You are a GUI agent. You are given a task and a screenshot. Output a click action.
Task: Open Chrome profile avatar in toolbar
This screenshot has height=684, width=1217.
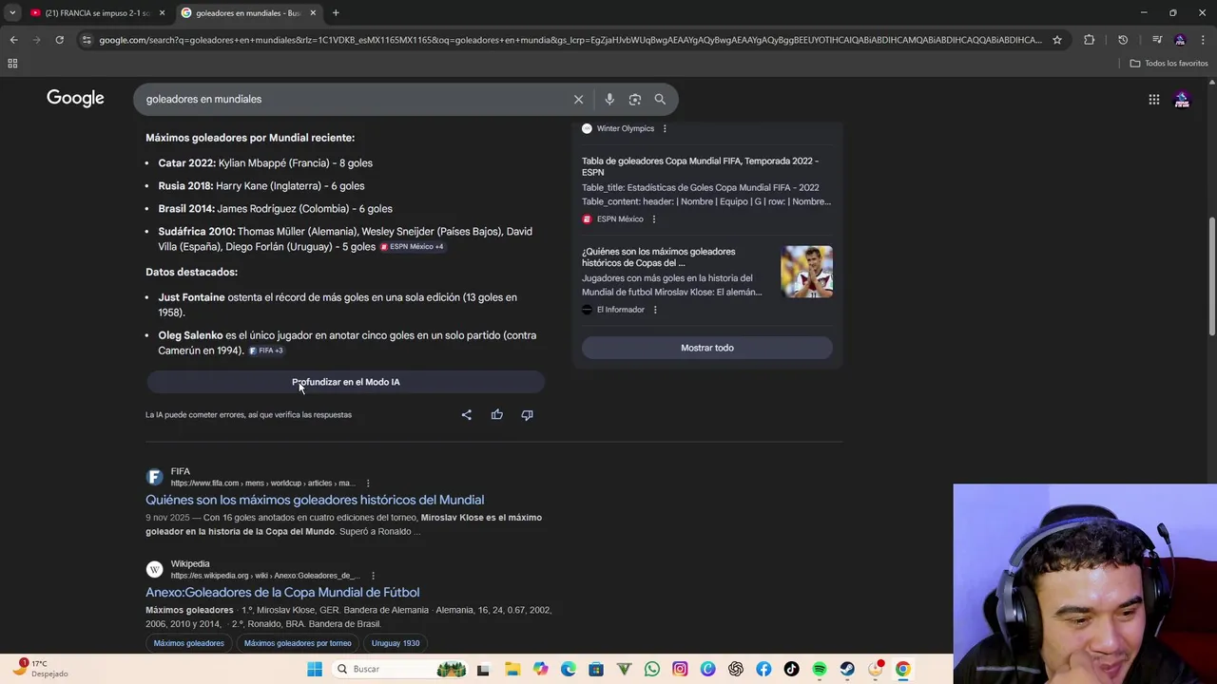1180,40
